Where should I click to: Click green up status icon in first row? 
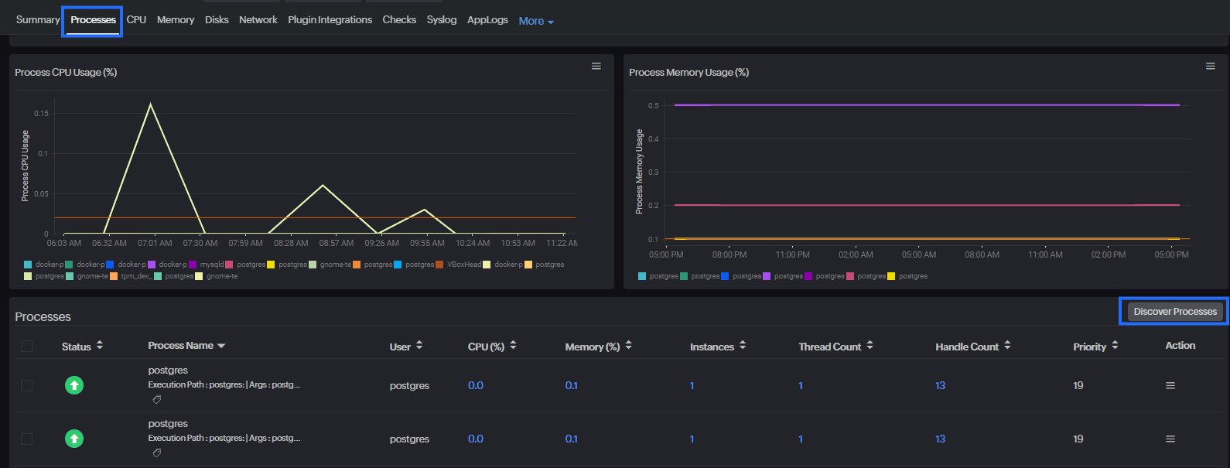pyautogui.click(x=74, y=385)
